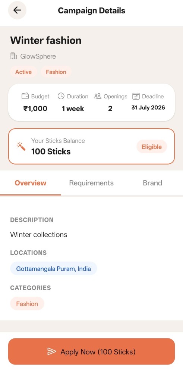Select the Gottamangala Puram, India location chip
The width and height of the screenshot is (183, 382).
54,269
